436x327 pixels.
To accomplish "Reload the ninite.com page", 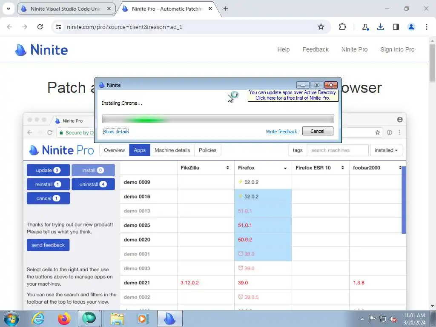I will 40,27.
